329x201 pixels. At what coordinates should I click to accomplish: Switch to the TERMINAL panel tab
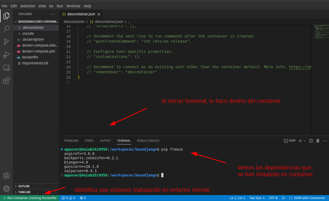click(124, 141)
